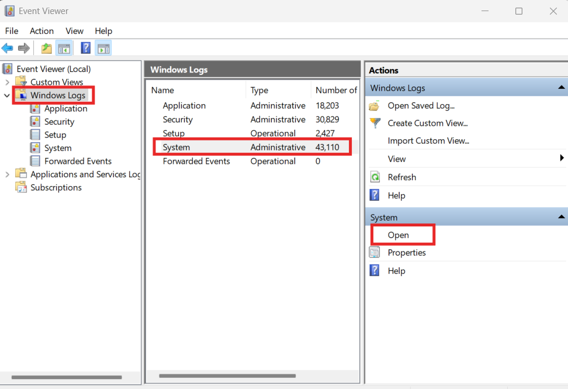Viewport: 568px width, 389px height.
Task: Select the Security log in tree
Action: (59, 122)
